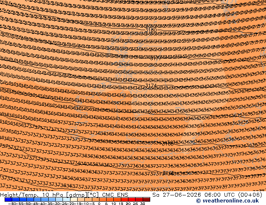This screenshot has height=205, width=266.
Task: Click the 3180 contour label
Action: pyautogui.click(x=151, y=30)
